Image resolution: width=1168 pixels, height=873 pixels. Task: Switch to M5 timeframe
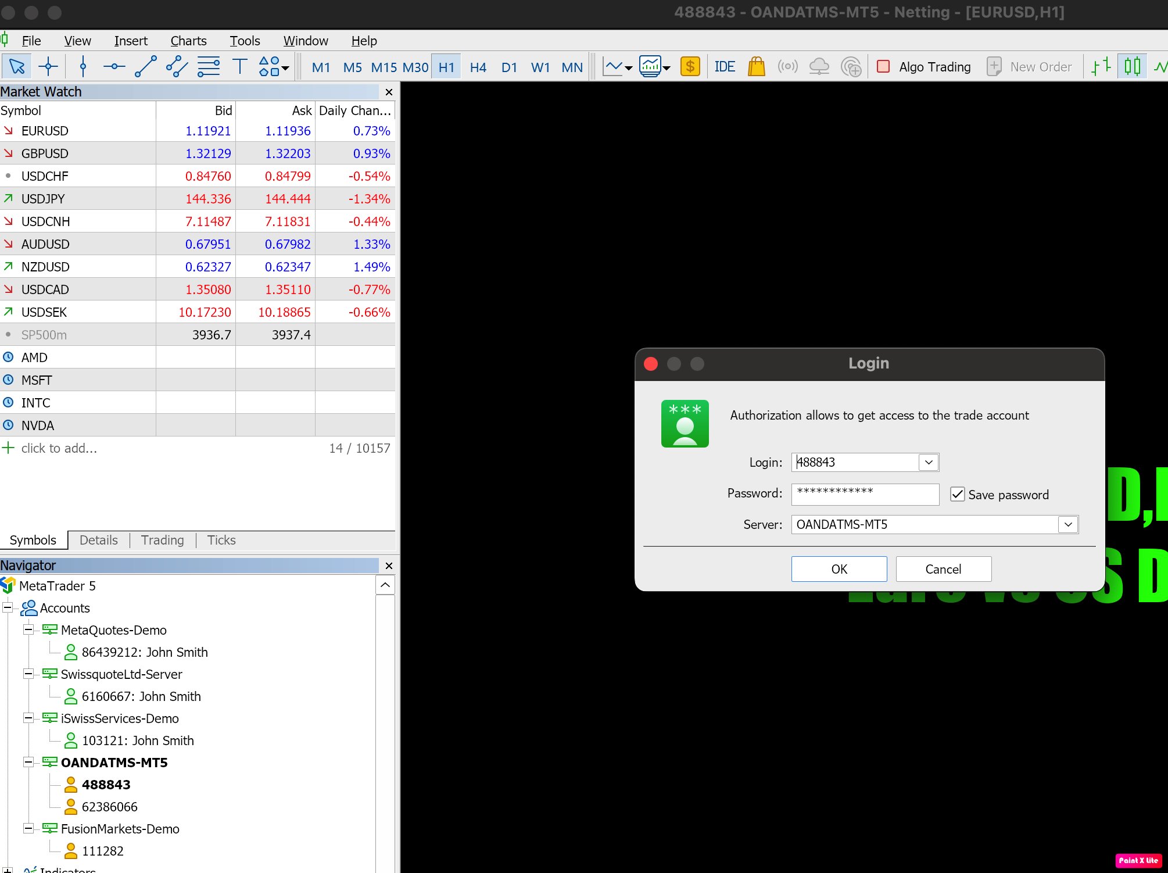[x=352, y=67]
